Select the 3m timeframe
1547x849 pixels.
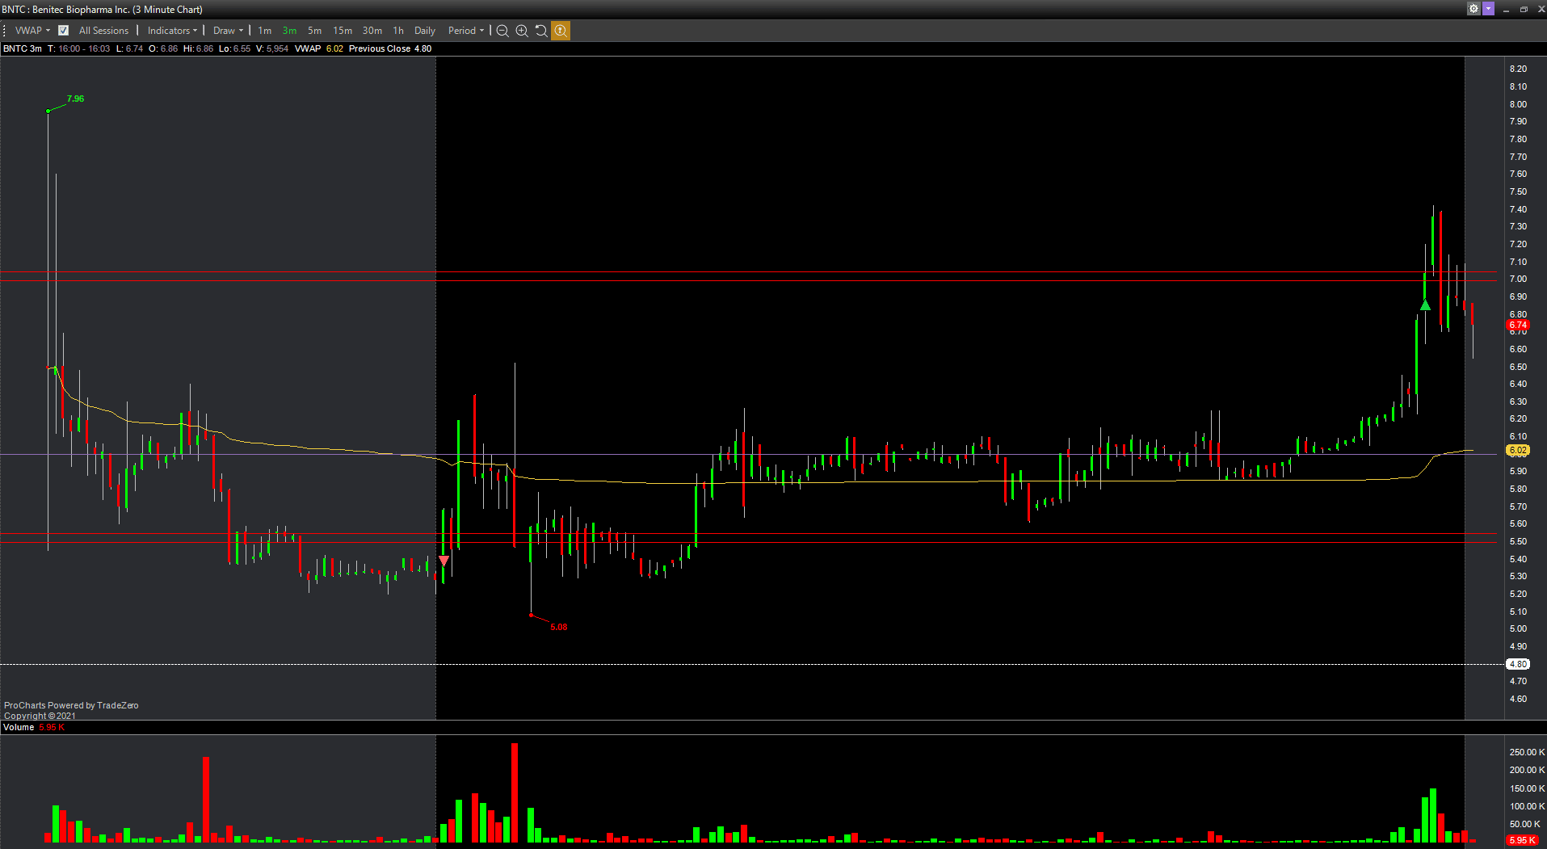tap(289, 31)
